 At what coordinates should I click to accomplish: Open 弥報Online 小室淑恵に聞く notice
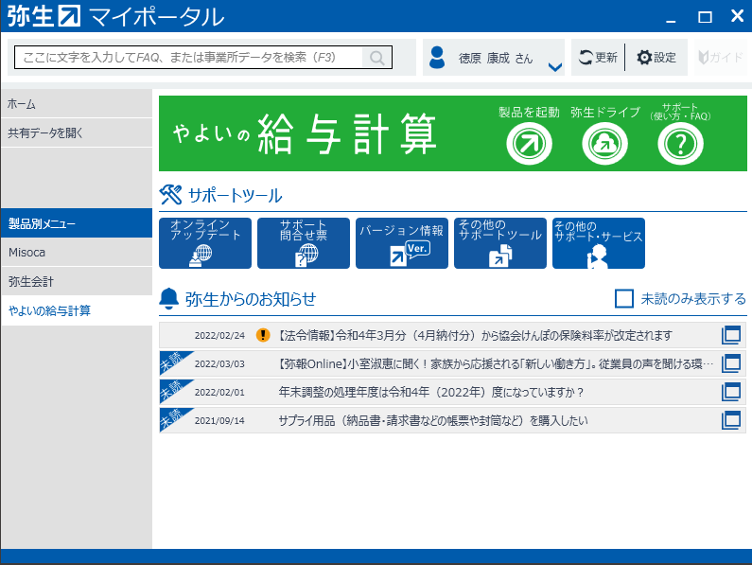452,363
